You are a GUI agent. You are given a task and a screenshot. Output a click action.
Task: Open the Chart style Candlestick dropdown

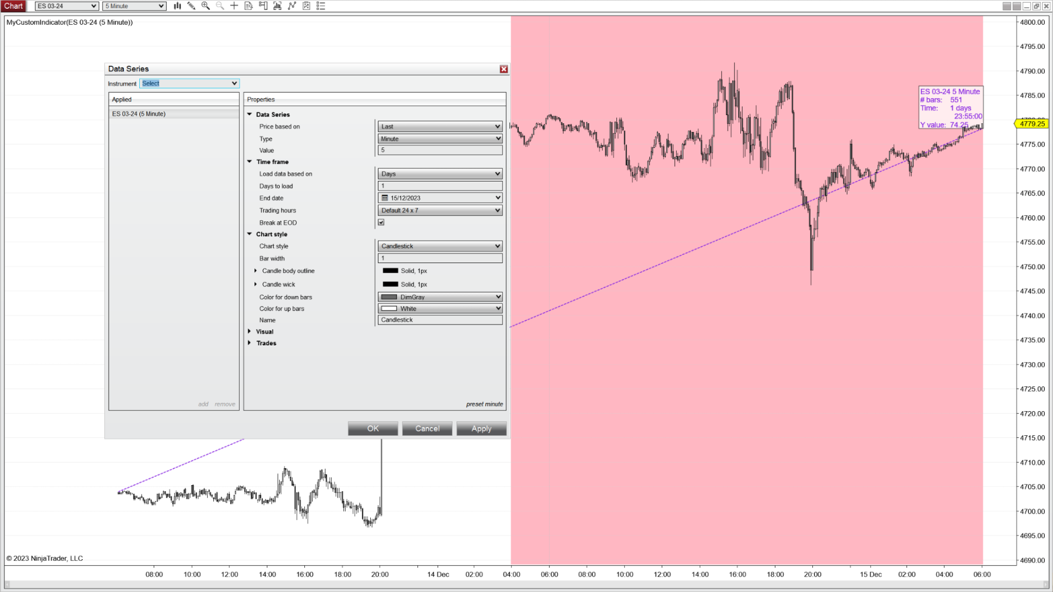point(440,246)
